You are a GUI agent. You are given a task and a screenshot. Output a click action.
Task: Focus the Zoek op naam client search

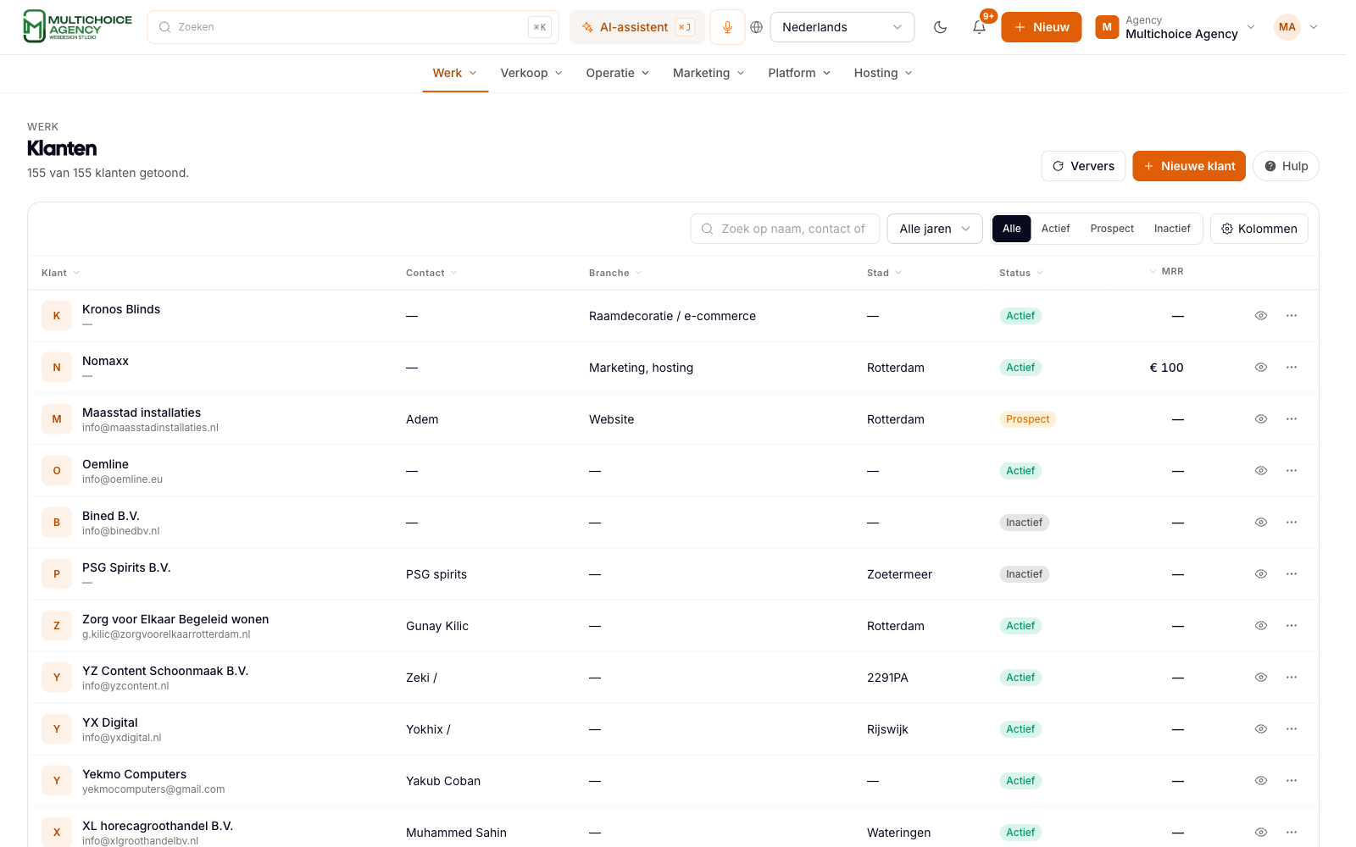click(785, 229)
